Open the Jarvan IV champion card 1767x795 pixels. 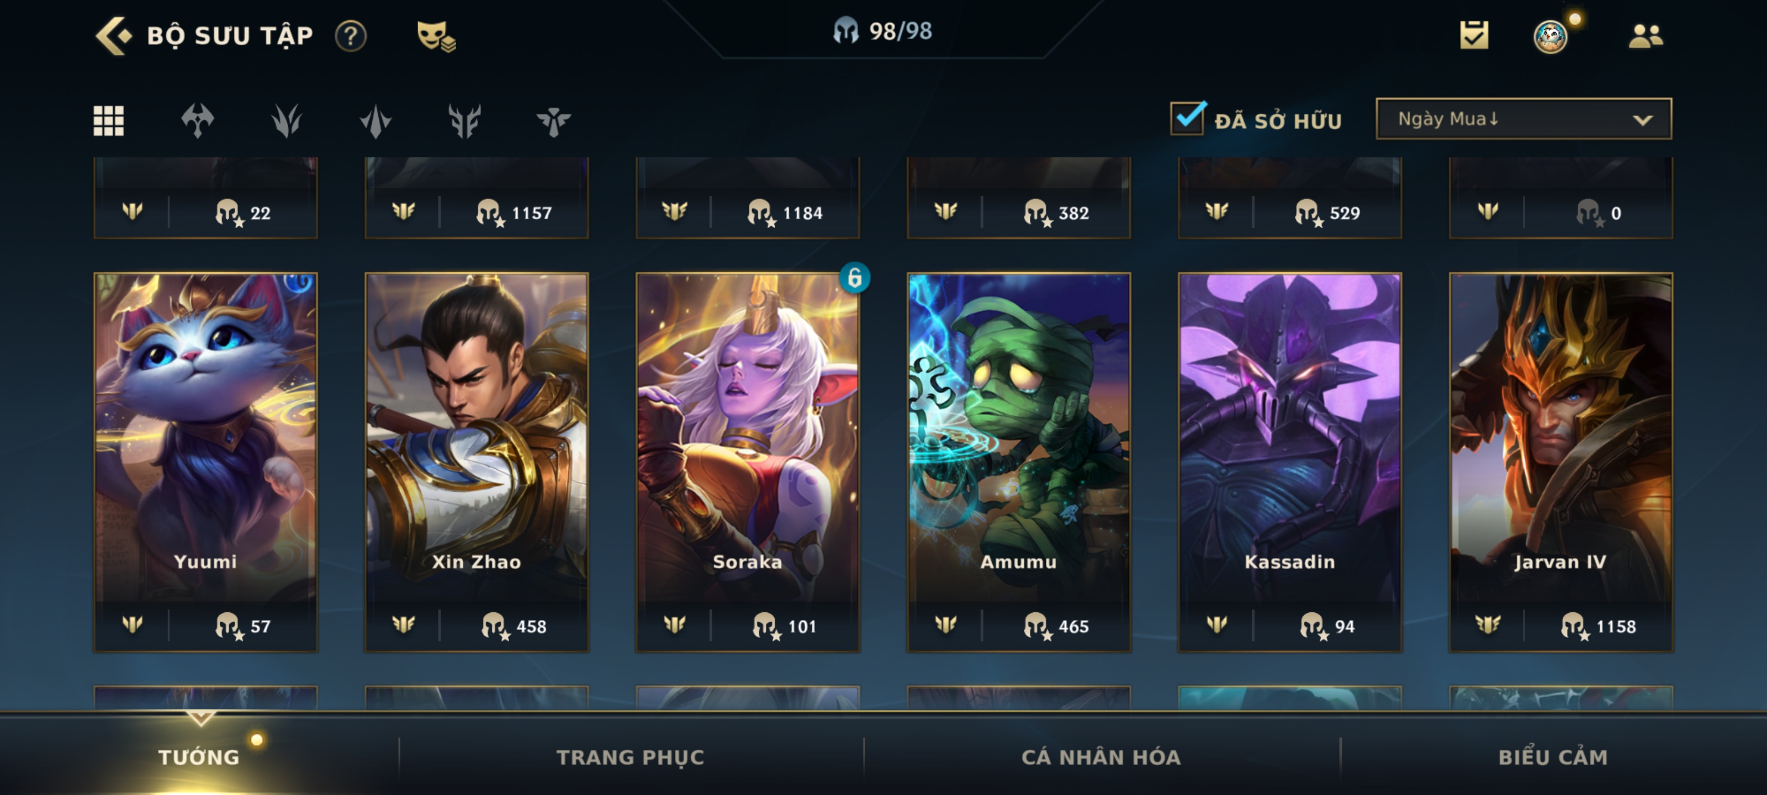tap(1560, 462)
